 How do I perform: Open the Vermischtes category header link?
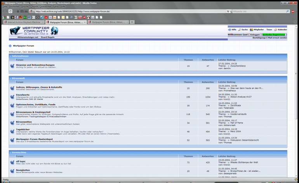pyautogui.click(x=19, y=152)
